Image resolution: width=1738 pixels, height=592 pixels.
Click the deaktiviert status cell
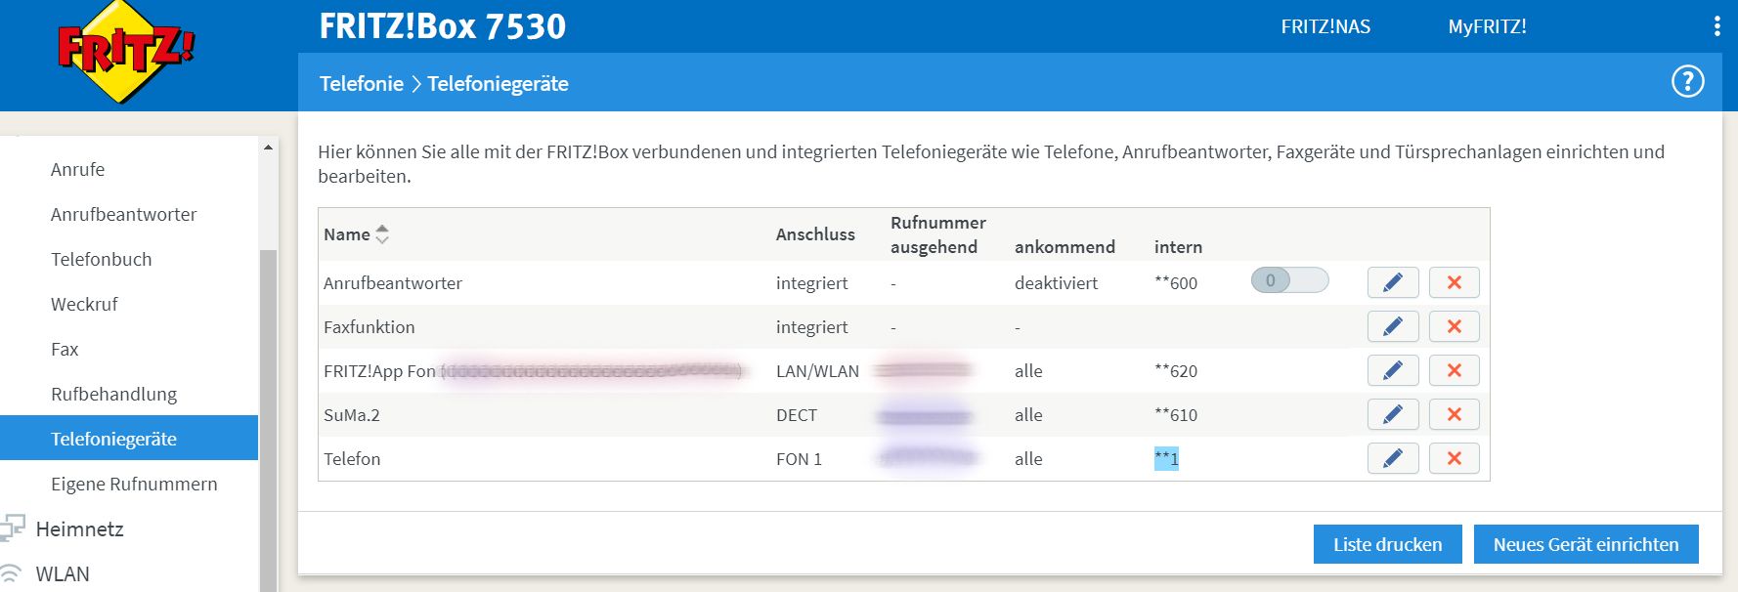tap(1056, 282)
